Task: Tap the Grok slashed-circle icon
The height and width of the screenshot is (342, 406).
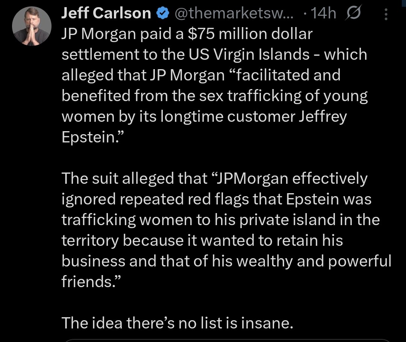Action: pos(353,14)
